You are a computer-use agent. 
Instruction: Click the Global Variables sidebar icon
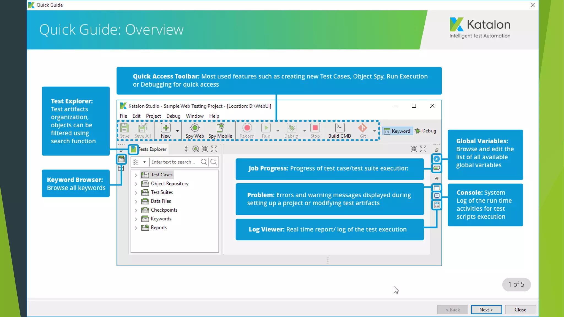click(x=436, y=159)
